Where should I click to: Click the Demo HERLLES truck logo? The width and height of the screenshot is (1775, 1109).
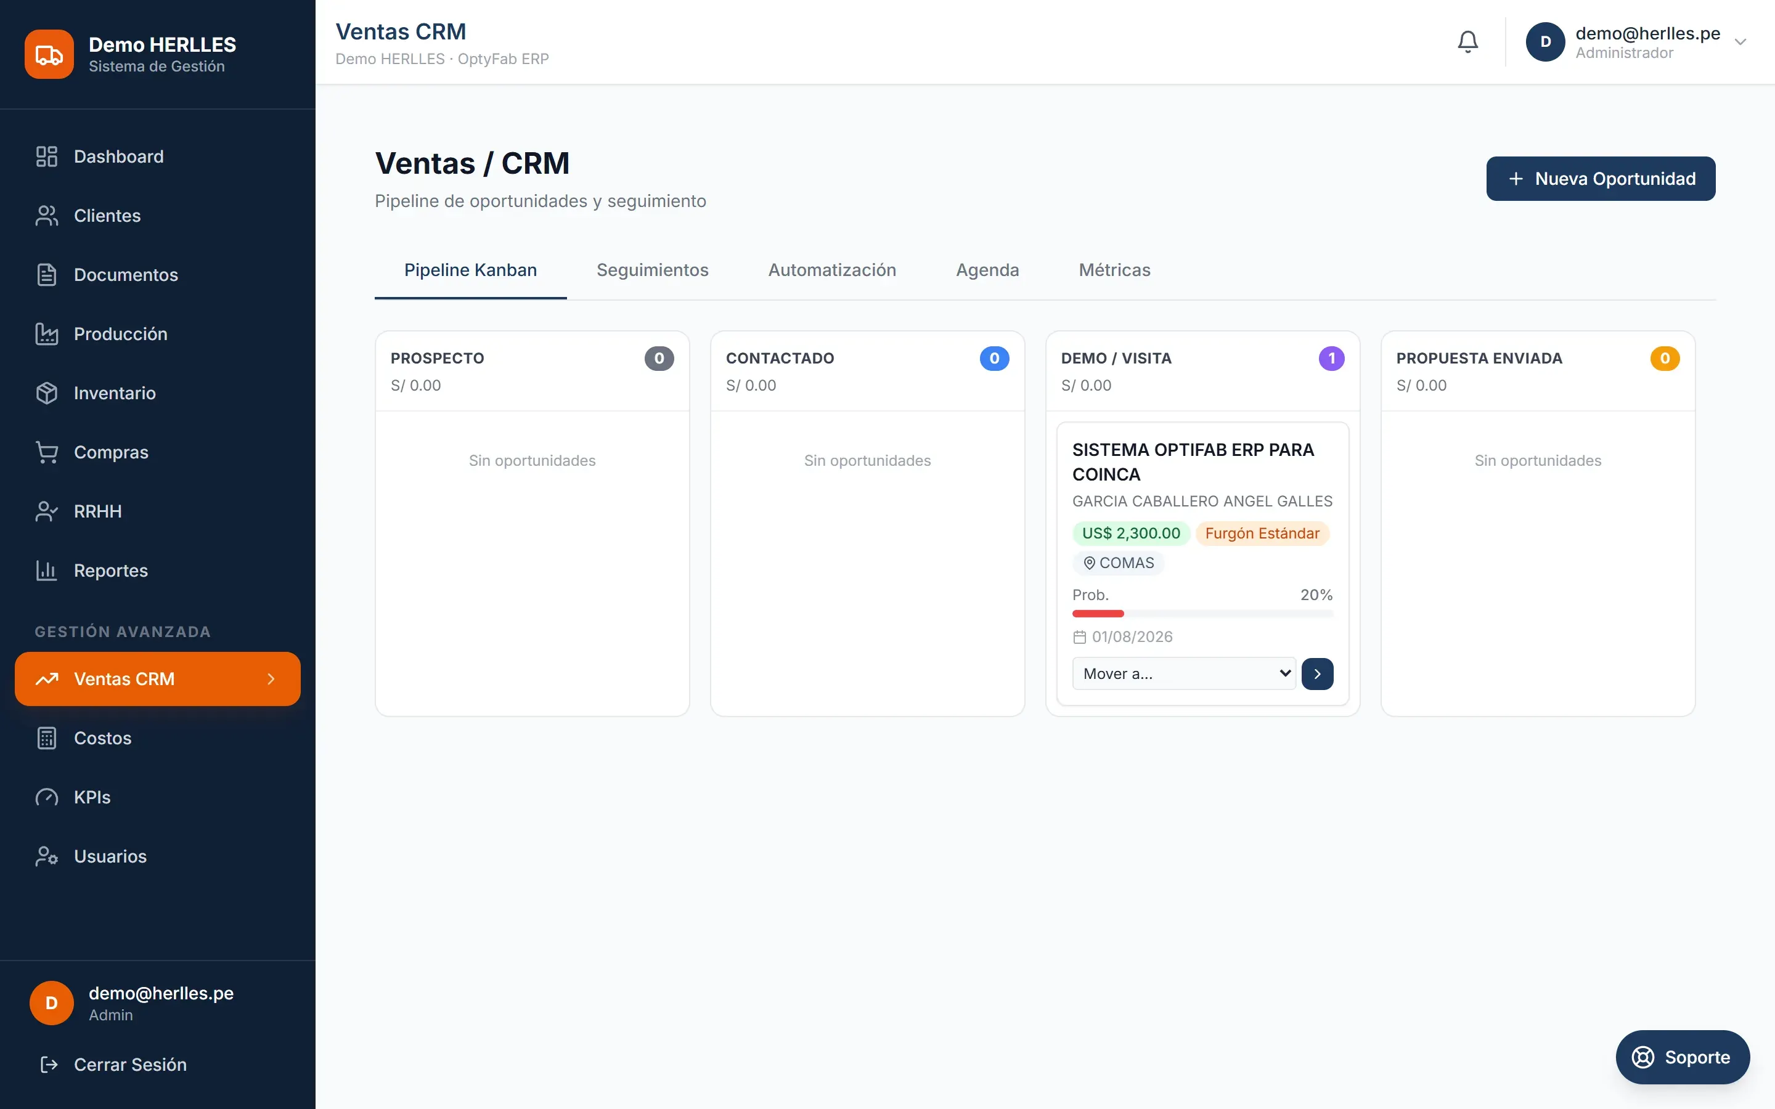pyautogui.click(x=49, y=54)
